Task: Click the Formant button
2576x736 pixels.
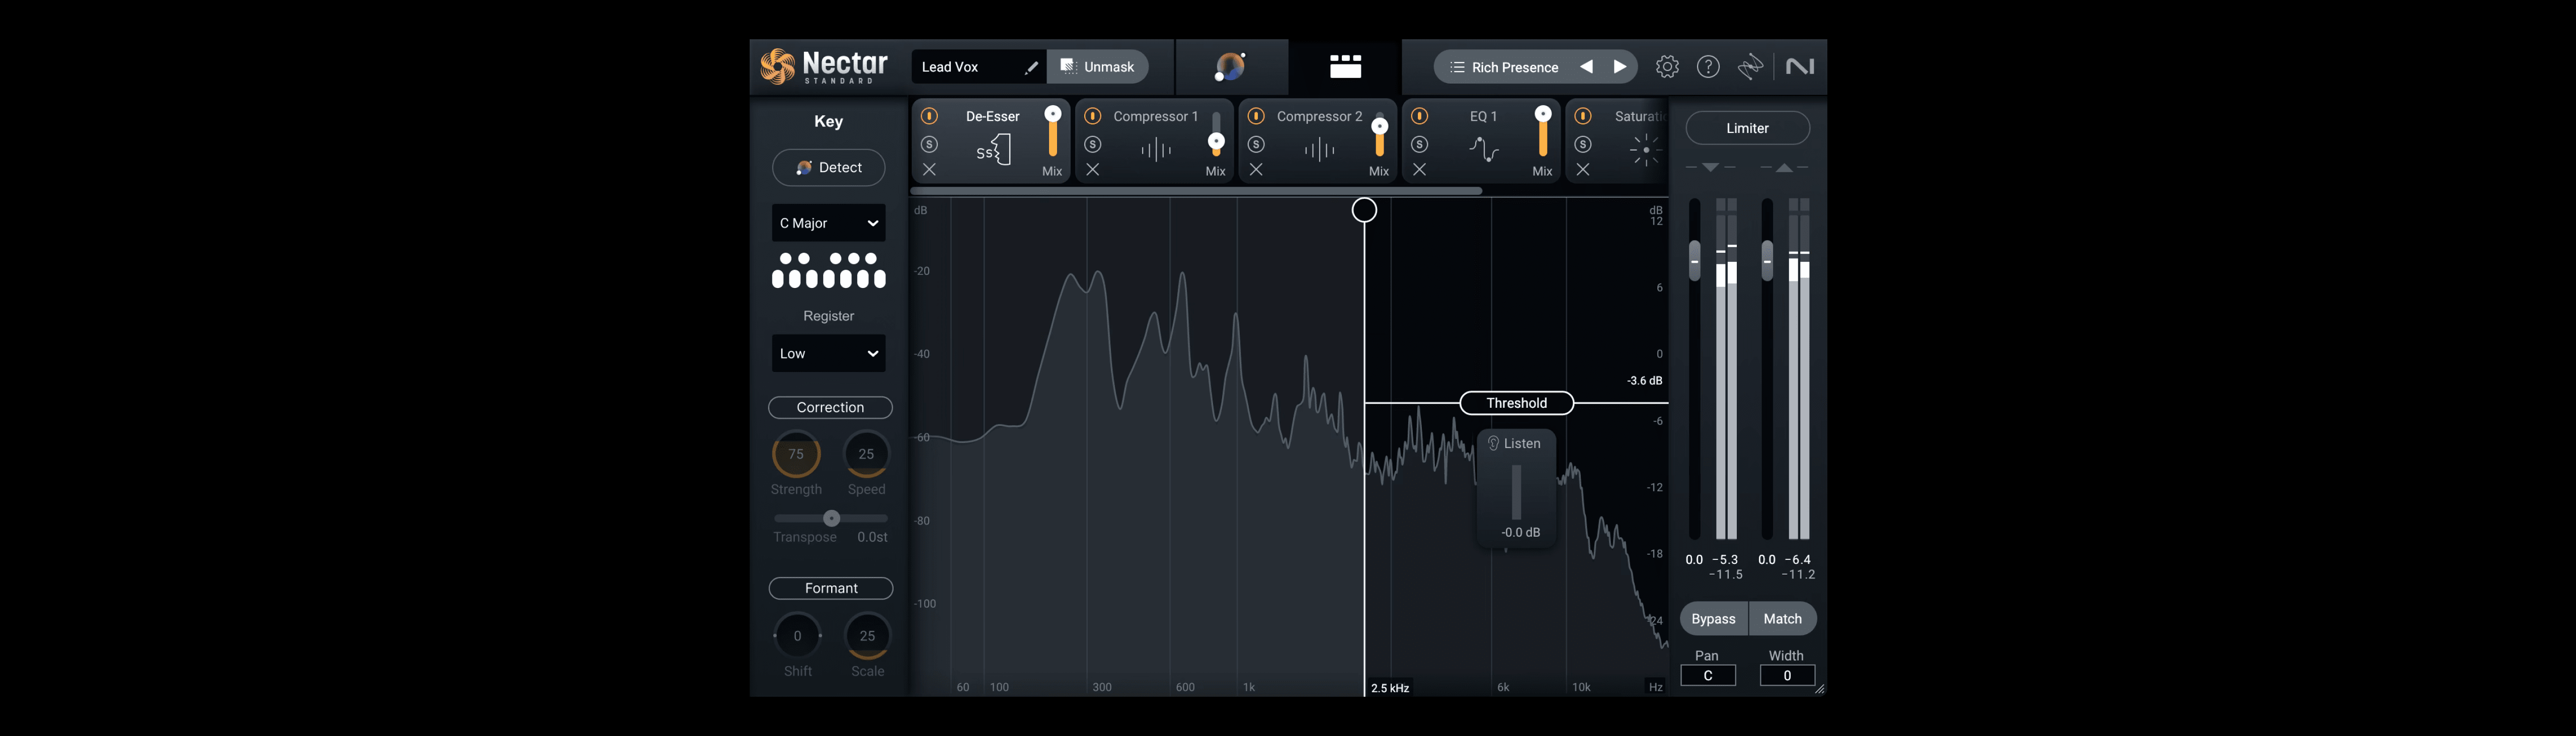Action: click(831, 588)
